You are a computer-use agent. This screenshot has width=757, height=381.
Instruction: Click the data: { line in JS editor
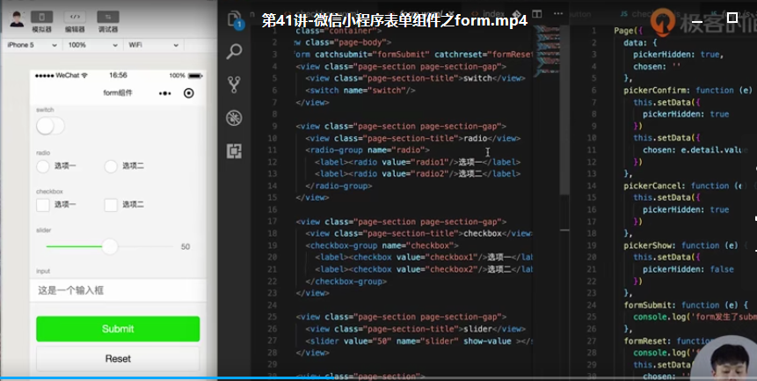coord(643,42)
